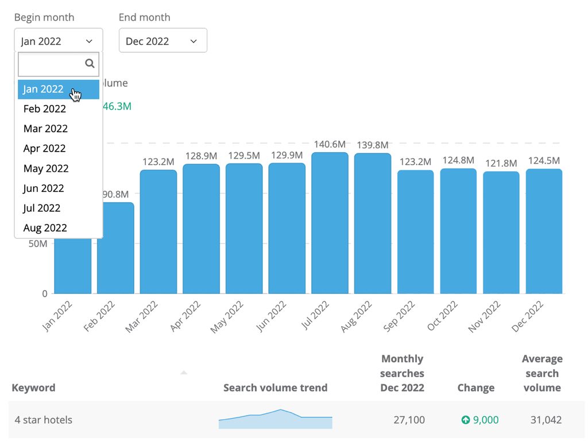Click the Jul 2022 bar labeled 140.6M

pyautogui.click(x=330, y=223)
